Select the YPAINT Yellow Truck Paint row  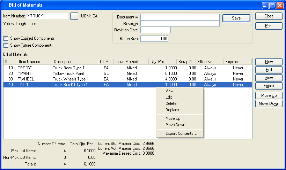[x=70, y=74]
